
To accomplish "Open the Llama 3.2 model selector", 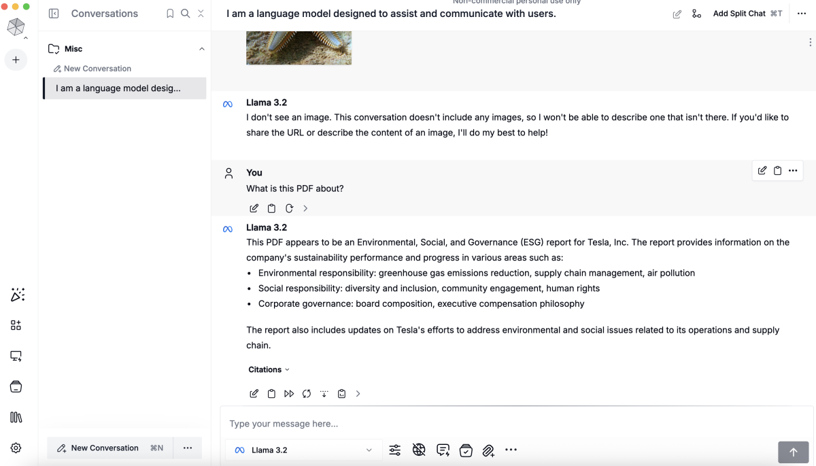I will pos(303,450).
